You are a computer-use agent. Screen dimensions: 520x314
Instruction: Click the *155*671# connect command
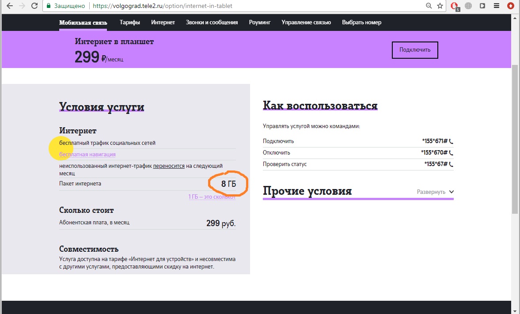click(435, 141)
